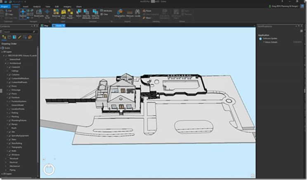The image size is (307, 180).
Task: Click the Copy command
Action: pyautogui.click(x=9, y=14)
